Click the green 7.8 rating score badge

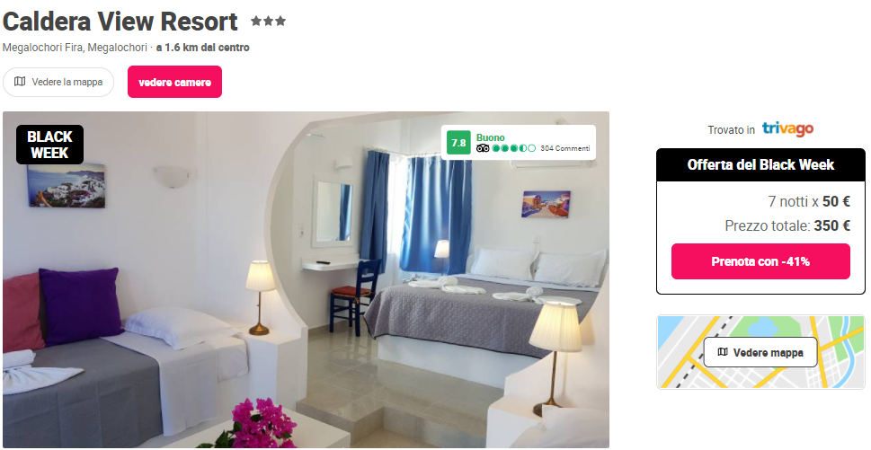coord(458,143)
